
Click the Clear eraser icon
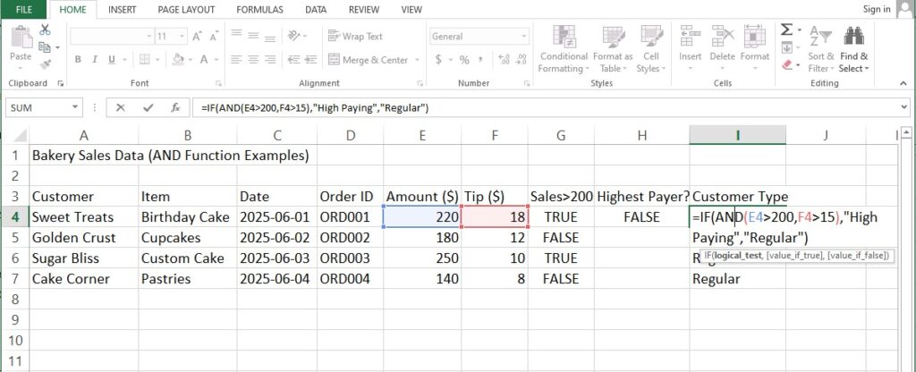pos(786,64)
